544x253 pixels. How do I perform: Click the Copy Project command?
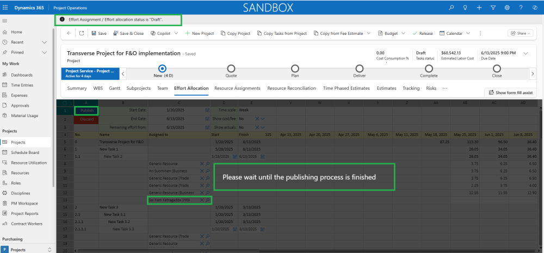(x=236, y=33)
